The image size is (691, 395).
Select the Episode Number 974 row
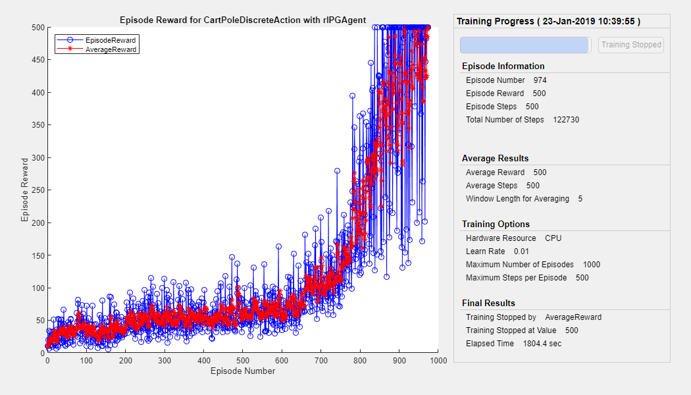[x=506, y=80]
